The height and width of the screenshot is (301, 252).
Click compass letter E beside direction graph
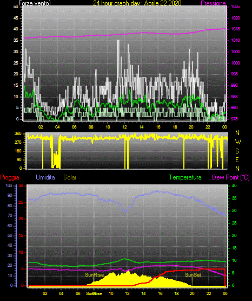point(237,159)
